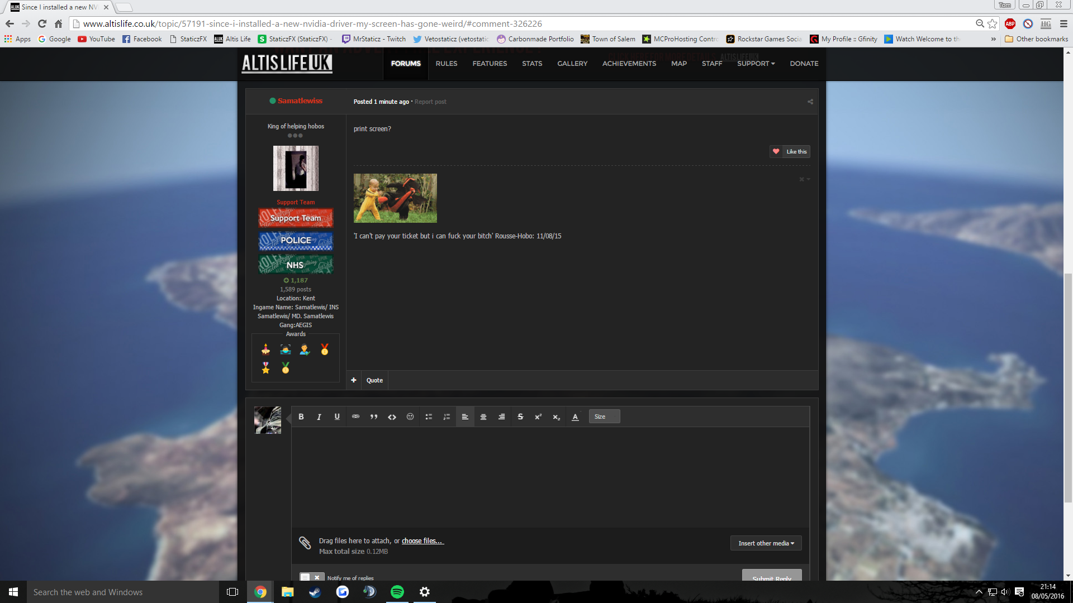Open the emoticon picker

[410, 417]
